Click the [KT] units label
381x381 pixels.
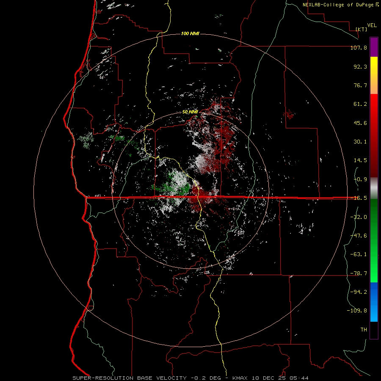tap(362, 29)
